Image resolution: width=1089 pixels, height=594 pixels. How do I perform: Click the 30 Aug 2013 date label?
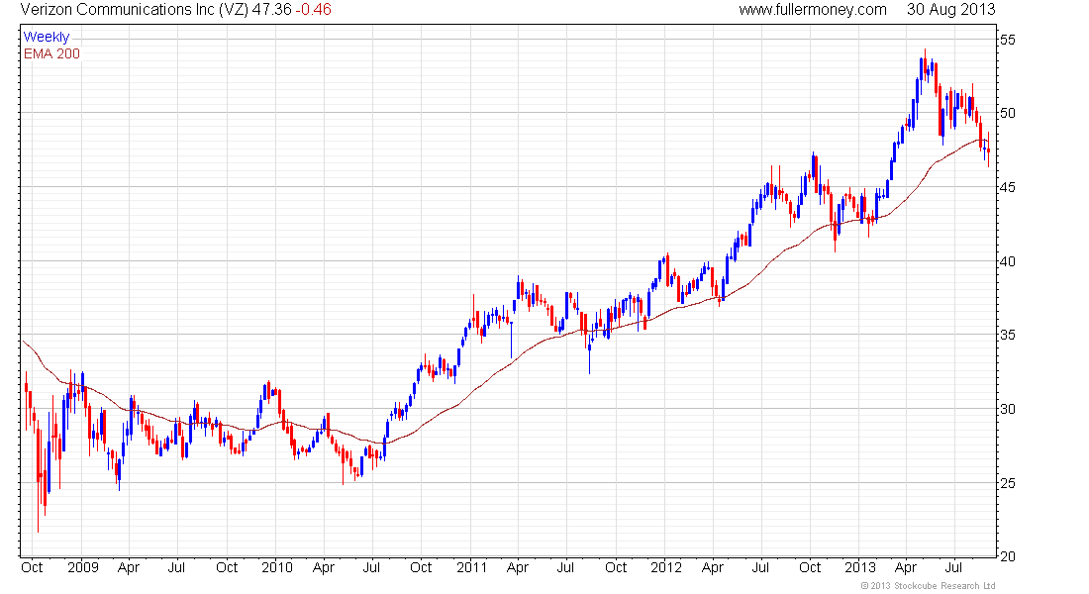pos(950,10)
